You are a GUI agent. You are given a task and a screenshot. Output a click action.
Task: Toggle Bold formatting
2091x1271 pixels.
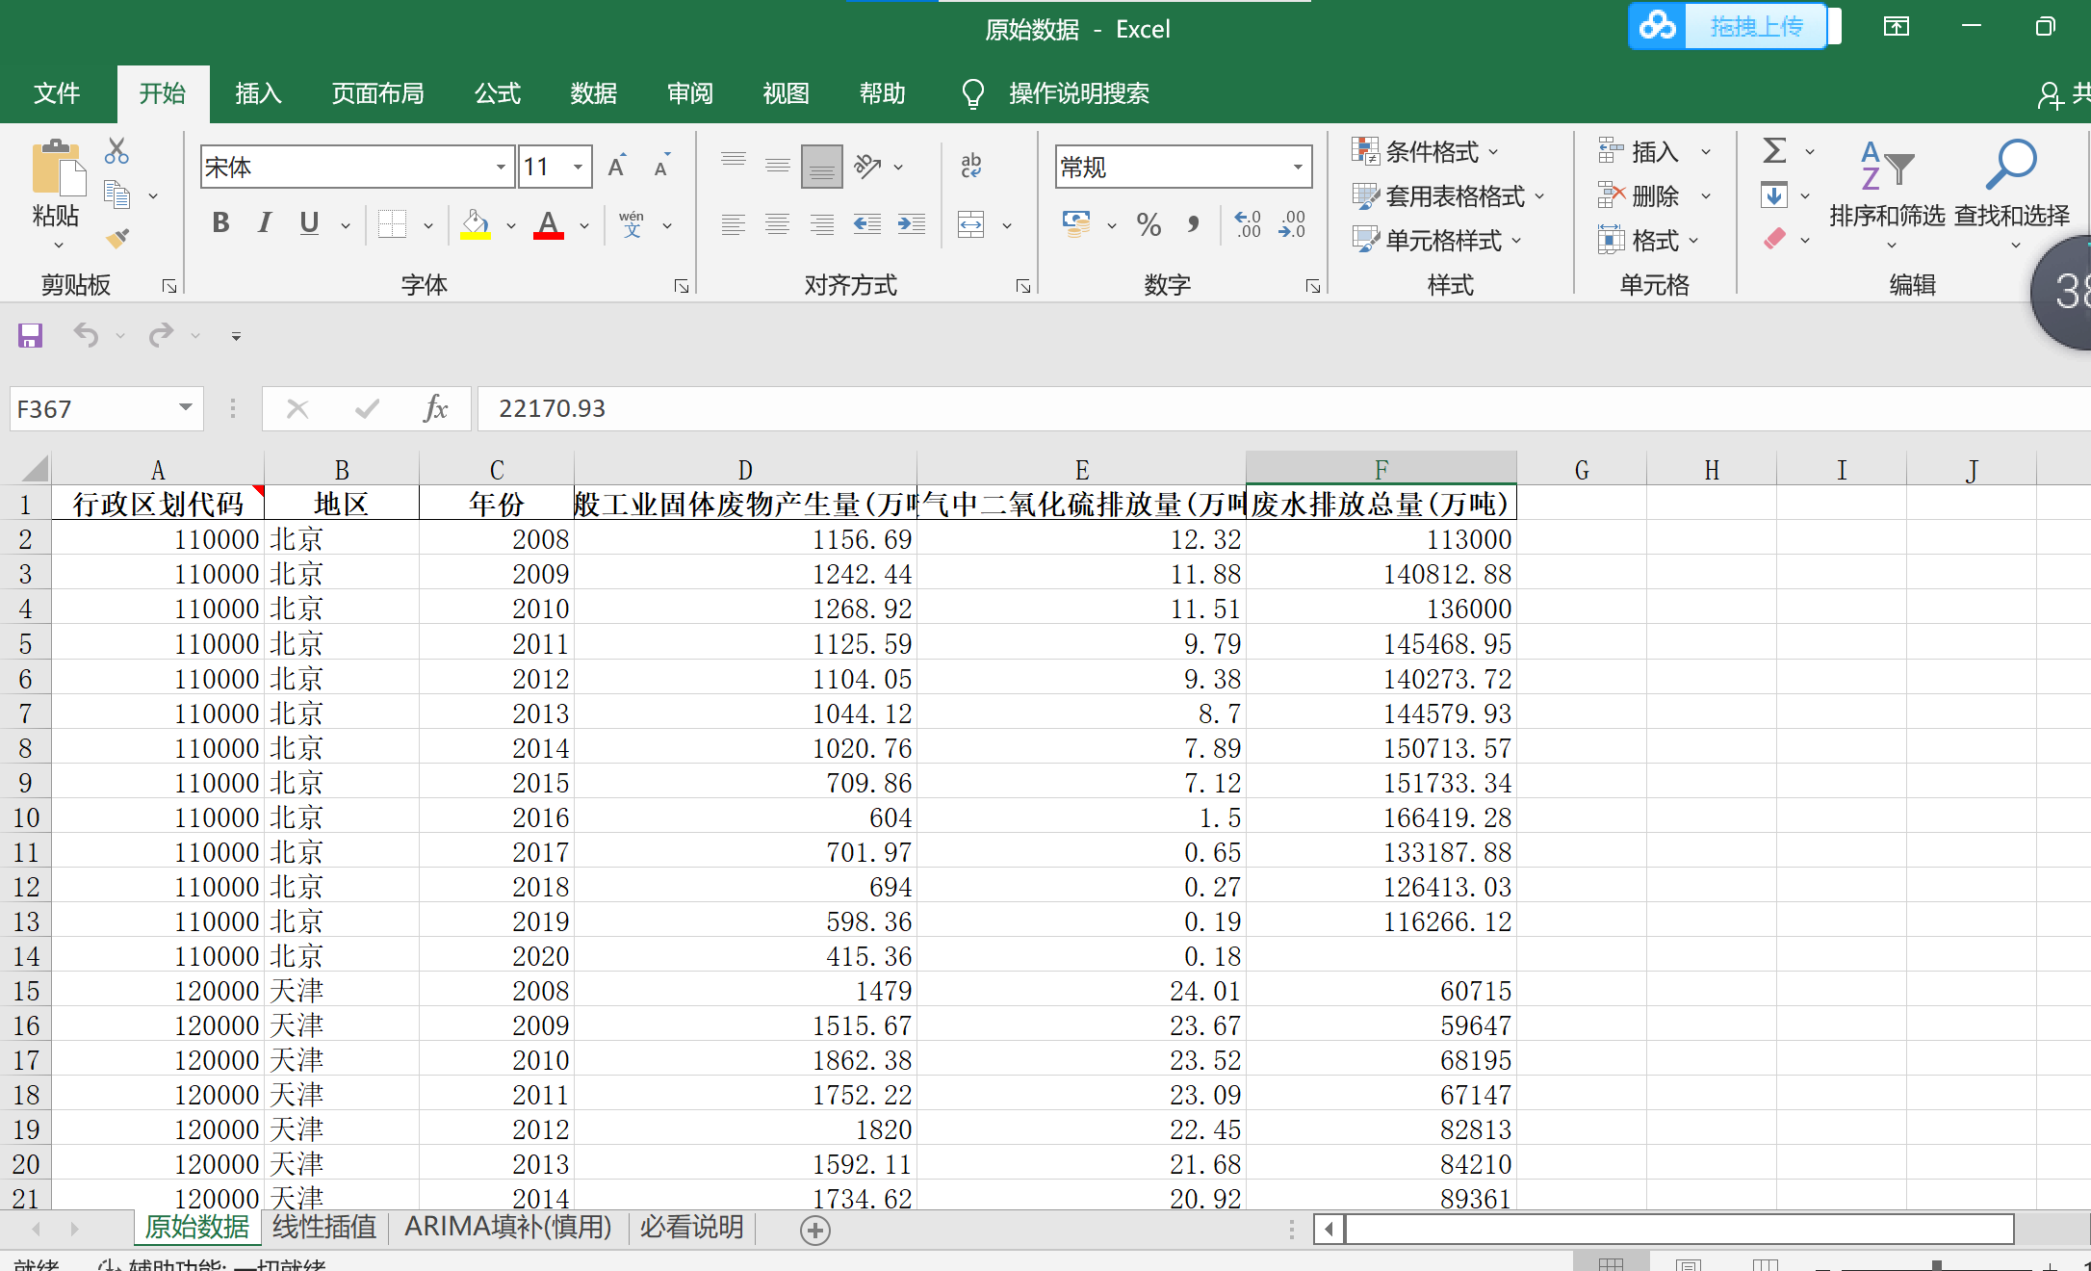220,223
